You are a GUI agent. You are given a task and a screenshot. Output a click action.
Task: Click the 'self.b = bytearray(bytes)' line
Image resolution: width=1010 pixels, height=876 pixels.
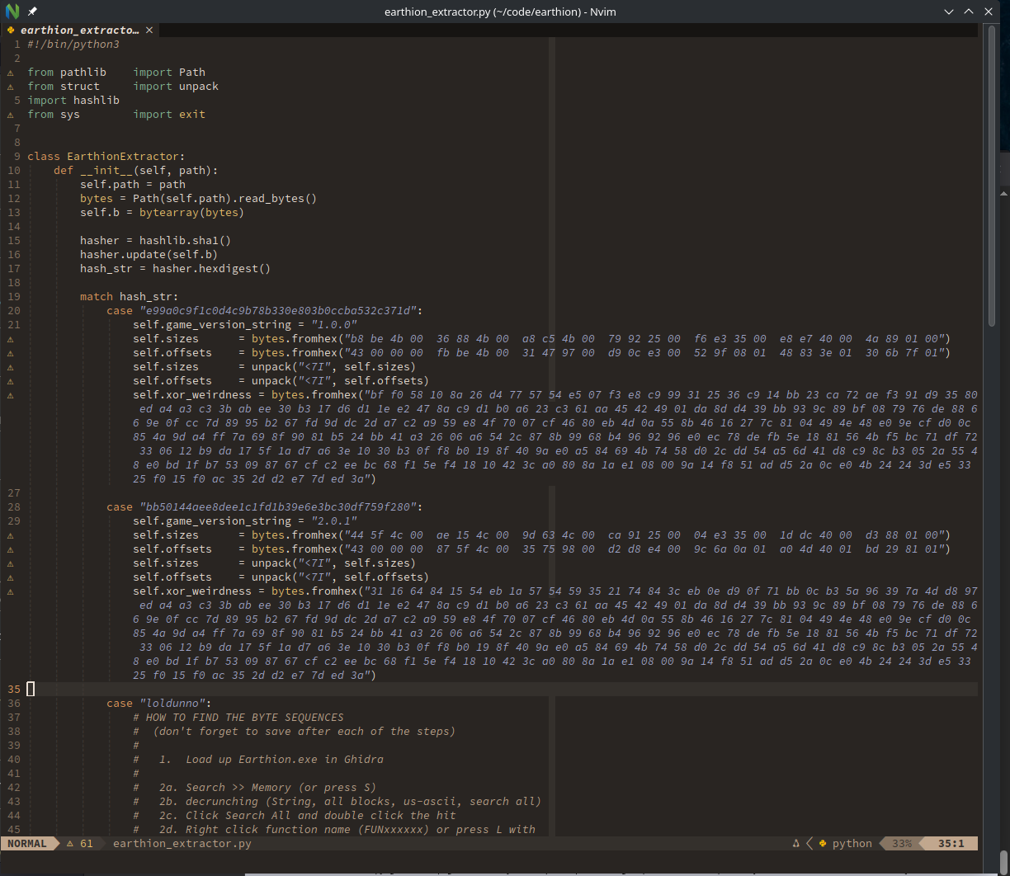click(163, 213)
